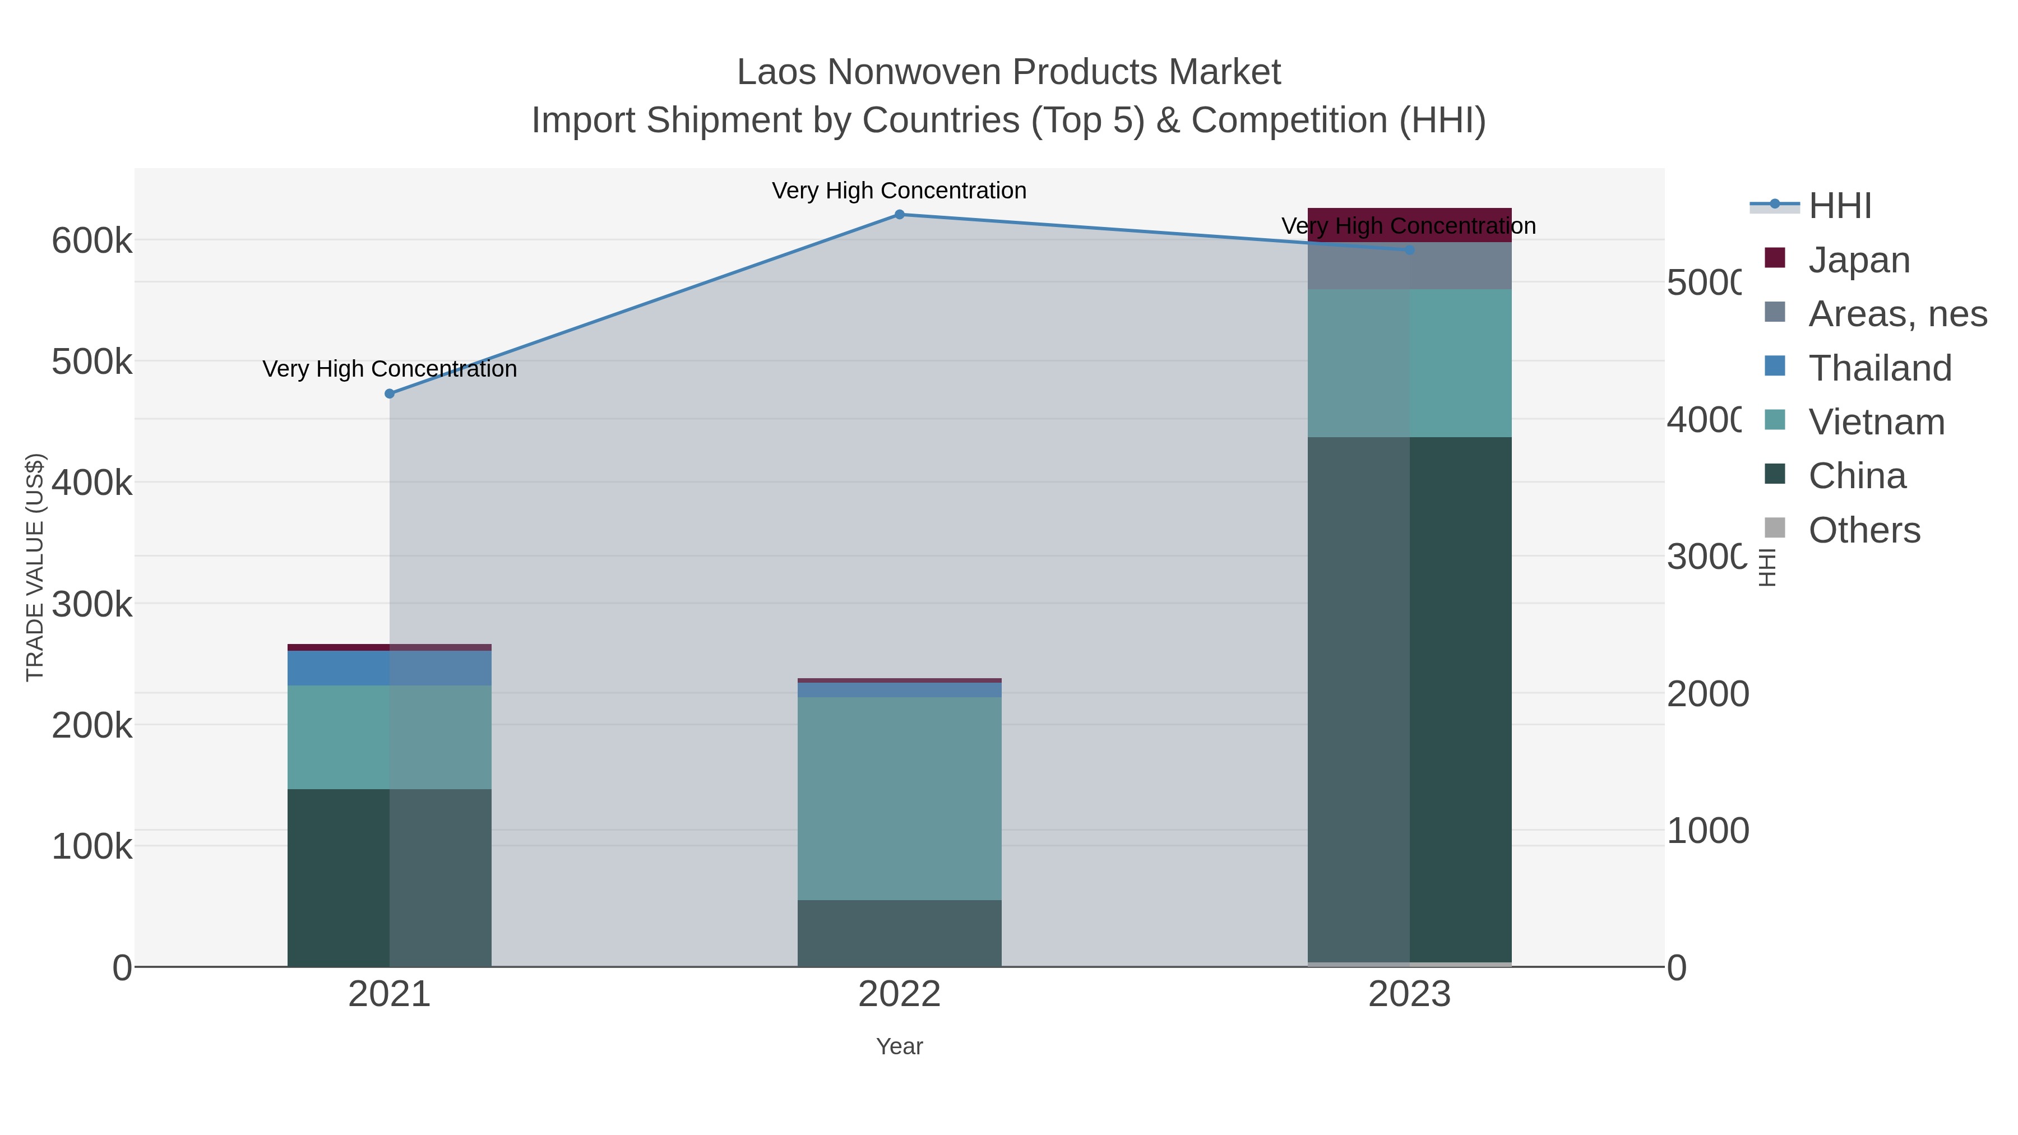Click the Import Shipment by Countries subtitle
2018x1135 pixels.
[x=1009, y=121]
